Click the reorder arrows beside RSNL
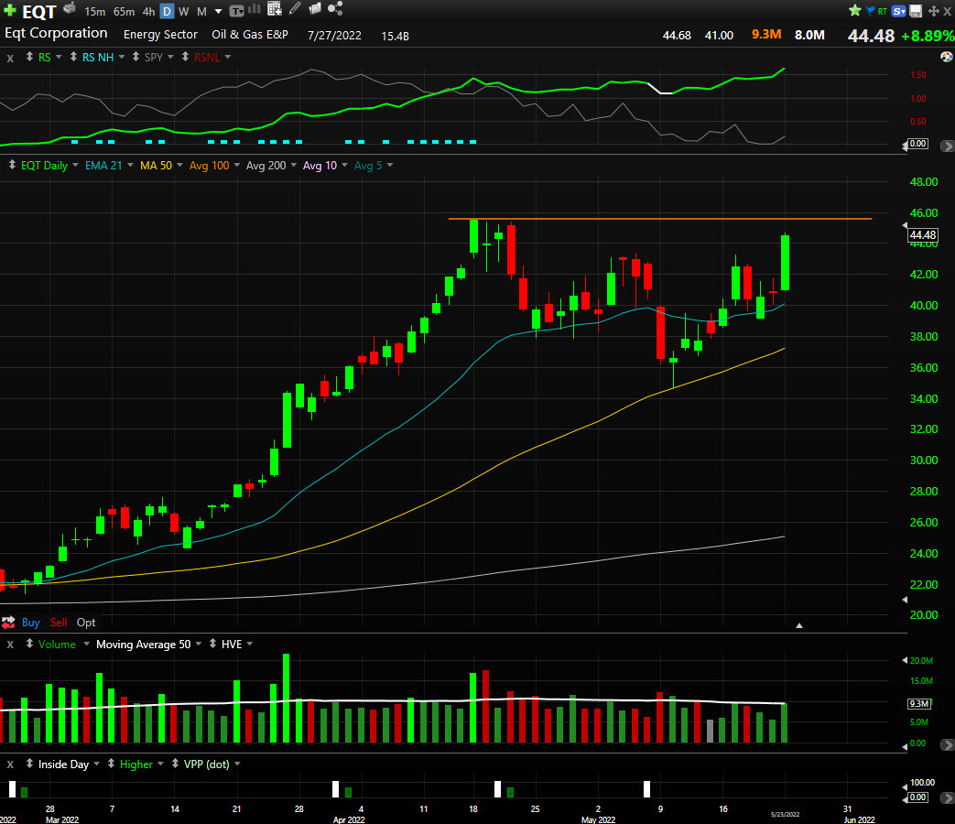 [x=185, y=57]
